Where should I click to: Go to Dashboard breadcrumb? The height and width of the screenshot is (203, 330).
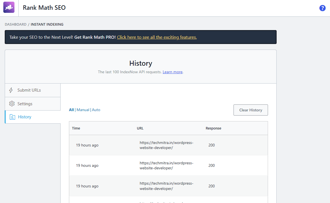pyautogui.click(x=16, y=25)
